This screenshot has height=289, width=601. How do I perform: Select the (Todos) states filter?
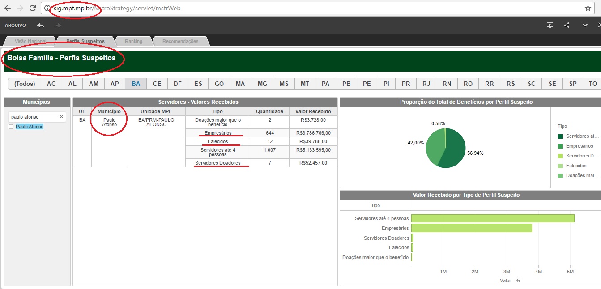click(25, 84)
